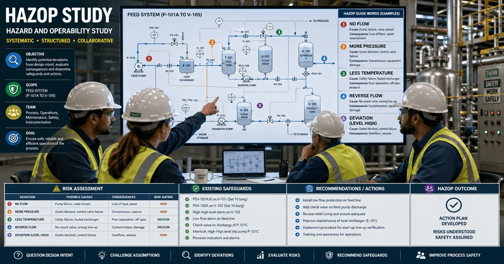Click the arrow bullet beside Training and awareness for operations
Viewport: 504px width, 264px height.
tap(297, 234)
